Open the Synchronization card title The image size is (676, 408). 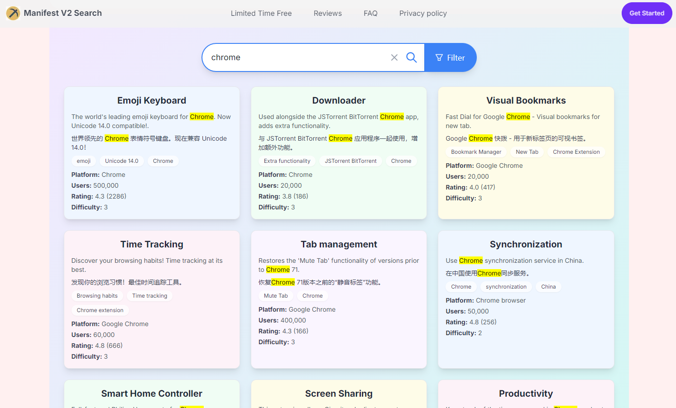pos(526,244)
